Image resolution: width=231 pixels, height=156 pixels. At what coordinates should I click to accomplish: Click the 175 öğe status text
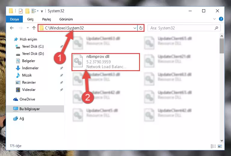16,146
